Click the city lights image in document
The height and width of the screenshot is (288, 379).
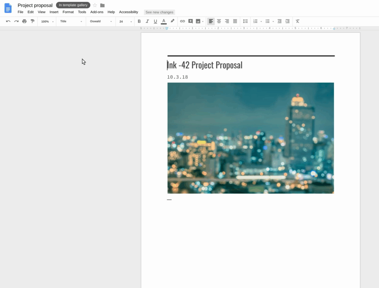click(x=250, y=138)
